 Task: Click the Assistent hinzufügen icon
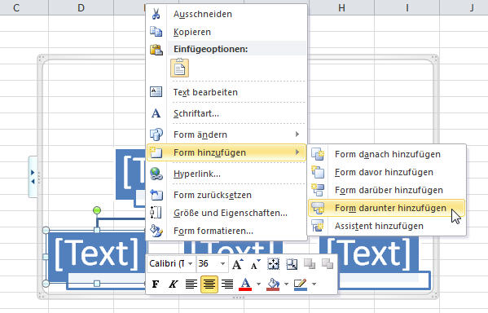[x=318, y=226]
